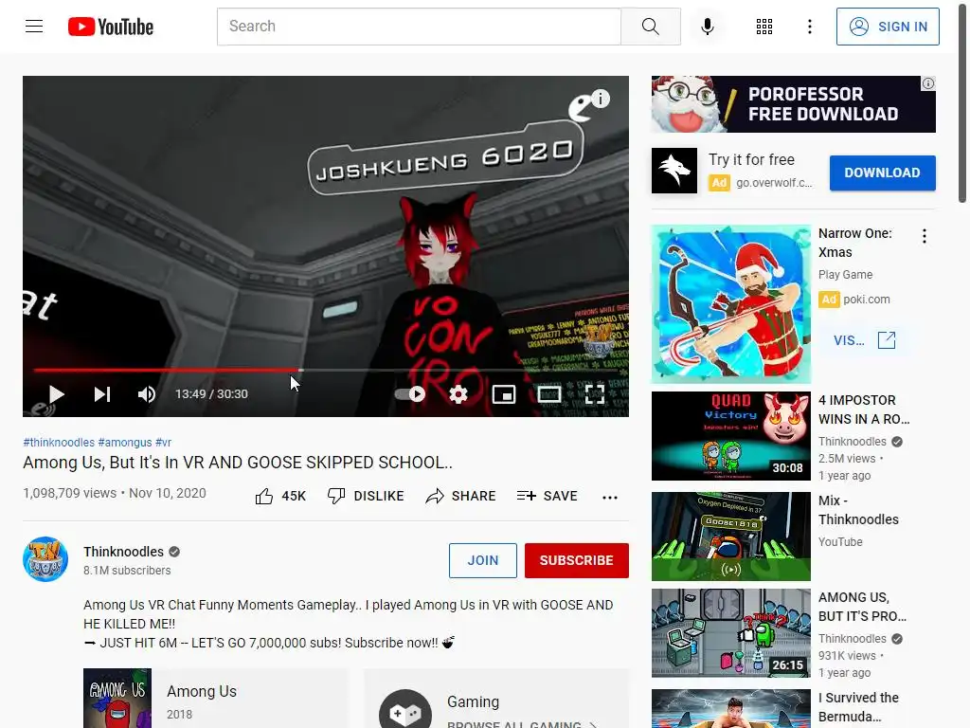This screenshot has width=970, height=728.
Task: Open the Narrow One: Xmas thumbnail
Action: click(730, 304)
